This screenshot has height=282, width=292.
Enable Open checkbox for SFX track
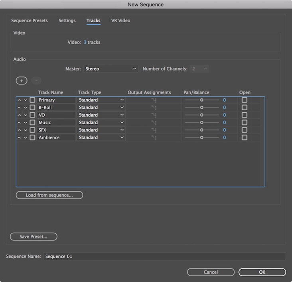coord(245,130)
